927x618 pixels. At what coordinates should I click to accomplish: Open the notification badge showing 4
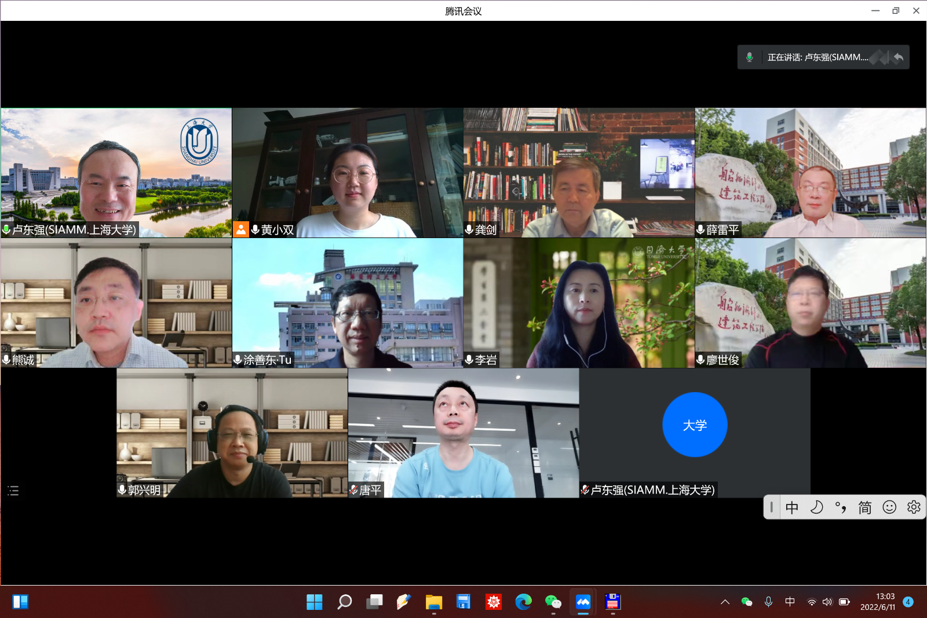coord(908,602)
